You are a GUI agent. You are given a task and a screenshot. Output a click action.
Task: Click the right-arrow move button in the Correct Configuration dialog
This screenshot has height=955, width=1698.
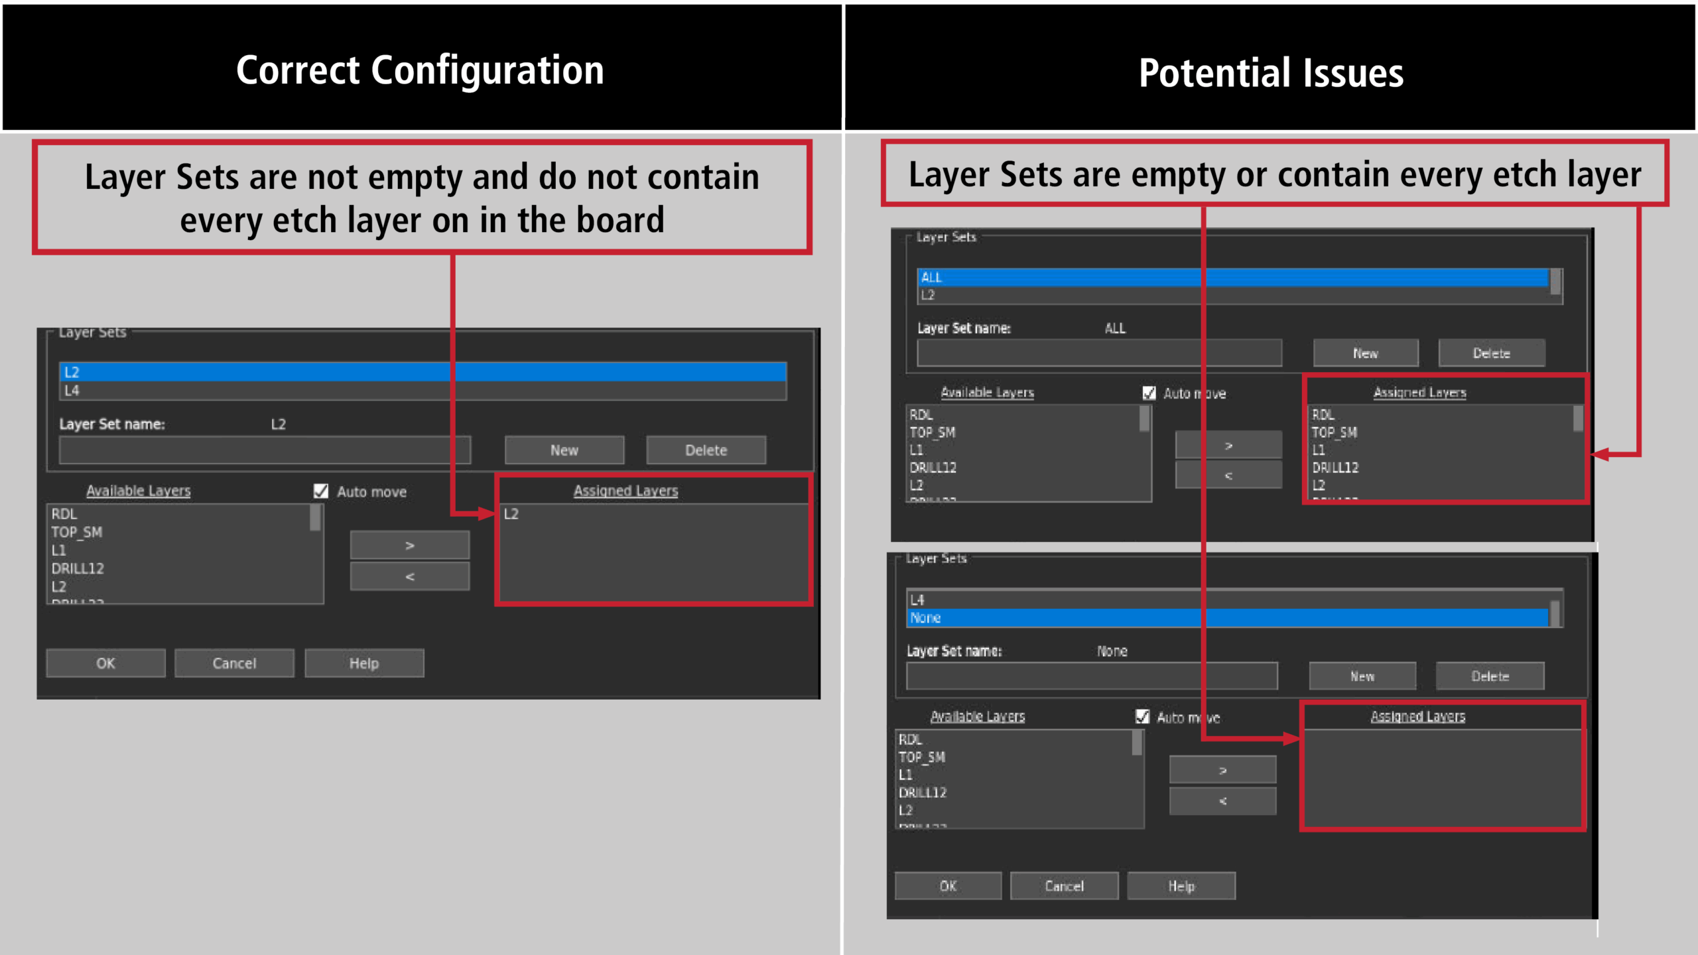click(409, 545)
